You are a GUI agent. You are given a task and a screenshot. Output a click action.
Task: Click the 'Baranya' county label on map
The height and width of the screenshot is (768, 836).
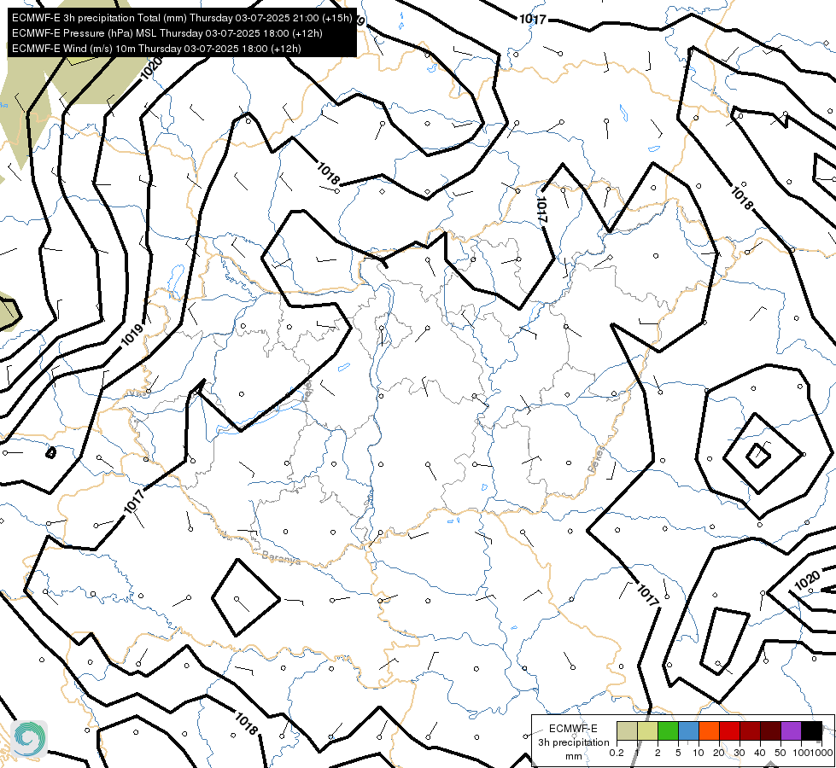(x=281, y=558)
